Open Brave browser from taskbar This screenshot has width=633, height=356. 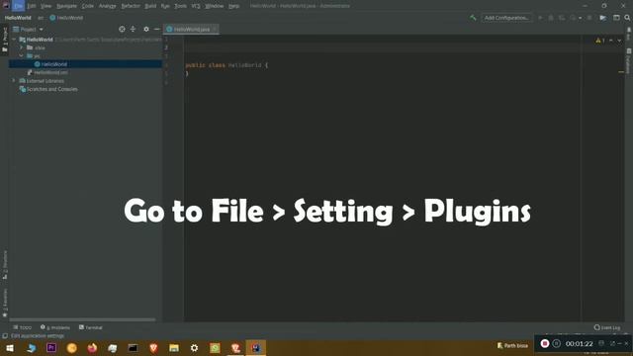tap(153, 347)
